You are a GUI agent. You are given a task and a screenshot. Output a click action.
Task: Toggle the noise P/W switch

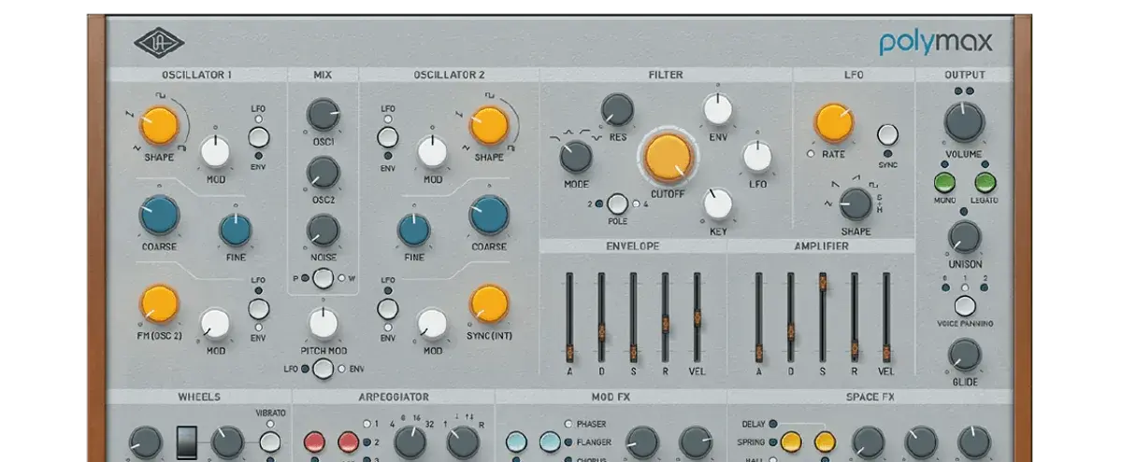click(323, 277)
